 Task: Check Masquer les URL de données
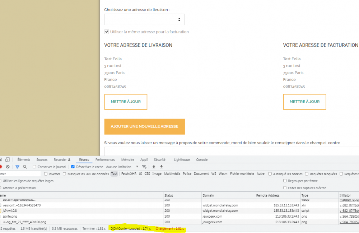(x=65, y=174)
